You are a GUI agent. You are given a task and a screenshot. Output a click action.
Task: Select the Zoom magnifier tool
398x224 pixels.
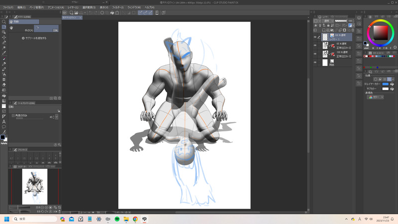(4, 22)
